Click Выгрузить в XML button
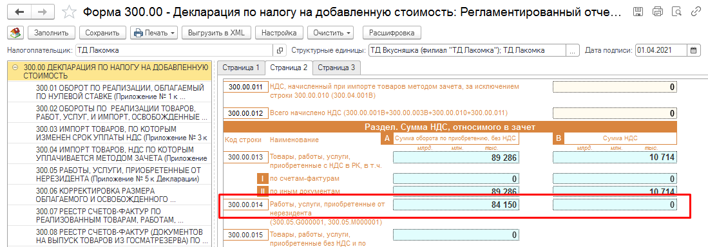708x247 pixels. tap(216, 32)
